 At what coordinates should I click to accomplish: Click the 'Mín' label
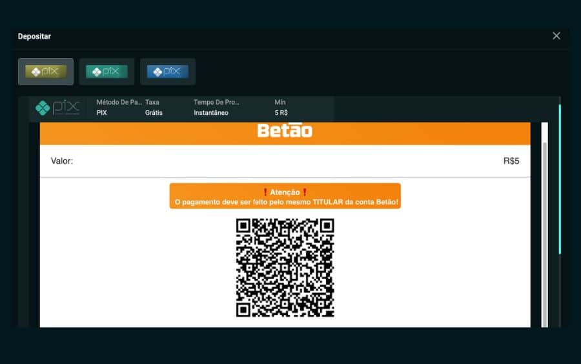pos(280,102)
